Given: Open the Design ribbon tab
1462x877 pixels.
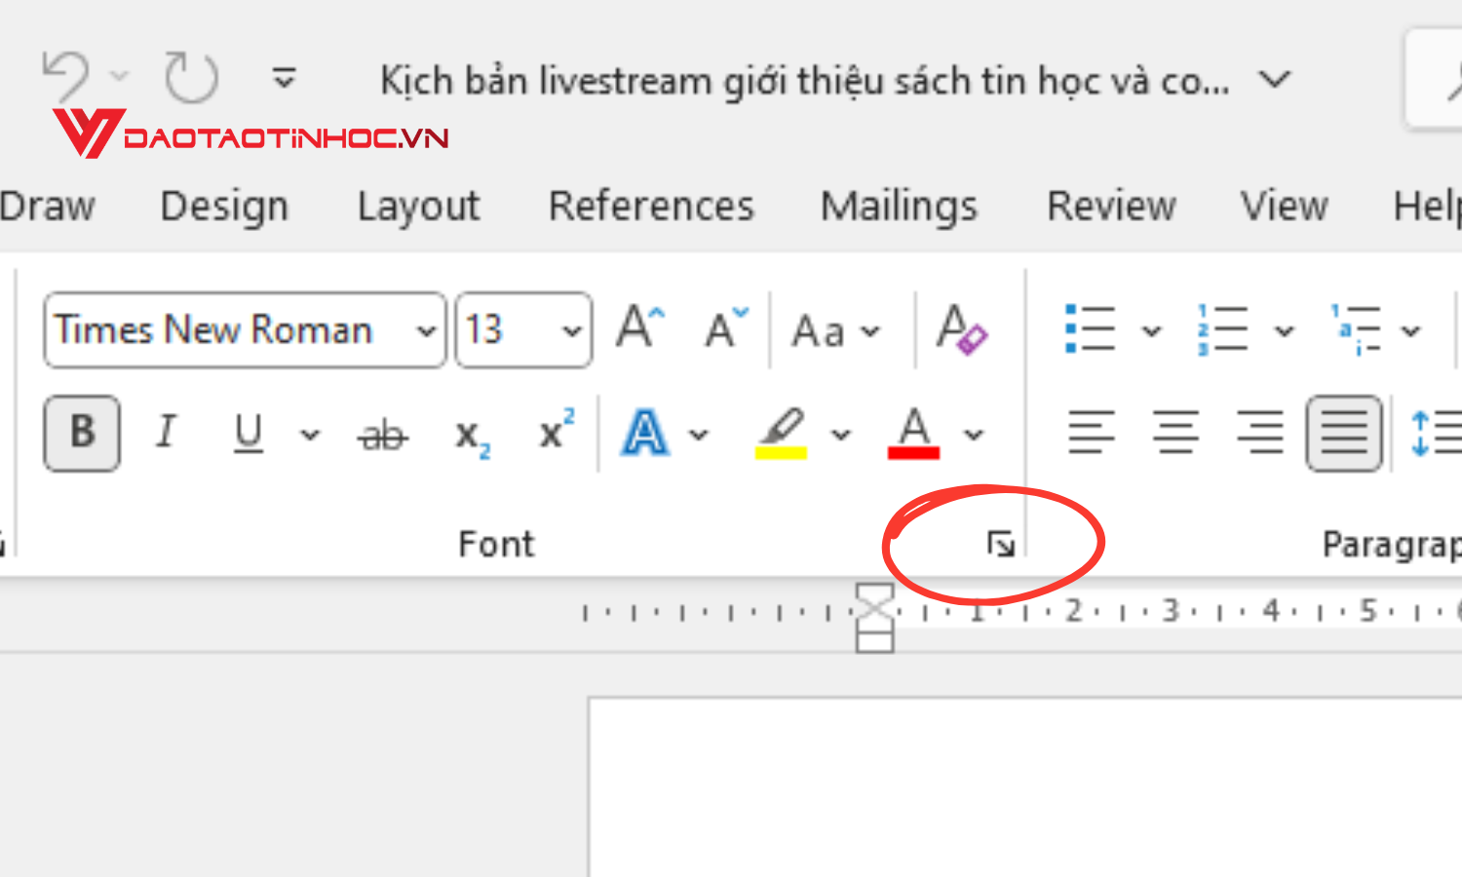Looking at the screenshot, I should pos(224,206).
